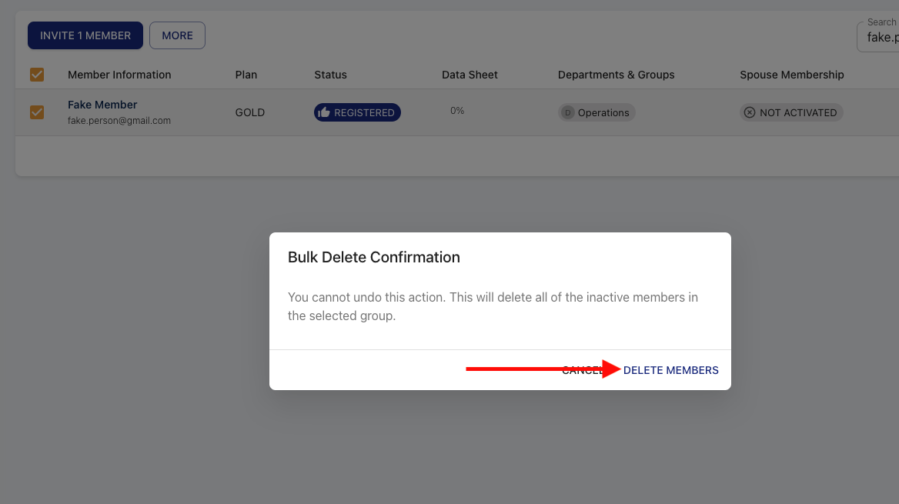
Task: Click the Plan column header
Action: point(246,75)
